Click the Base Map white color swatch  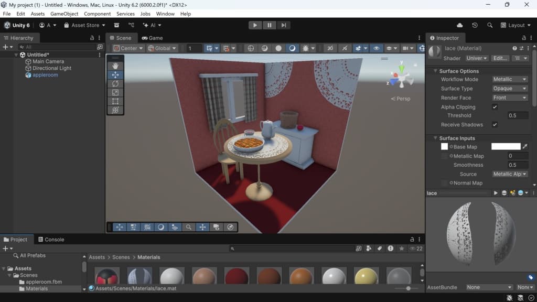click(x=506, y=147)
